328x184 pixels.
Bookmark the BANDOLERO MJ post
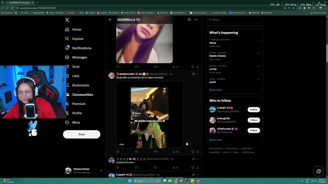tap(193, 152)
